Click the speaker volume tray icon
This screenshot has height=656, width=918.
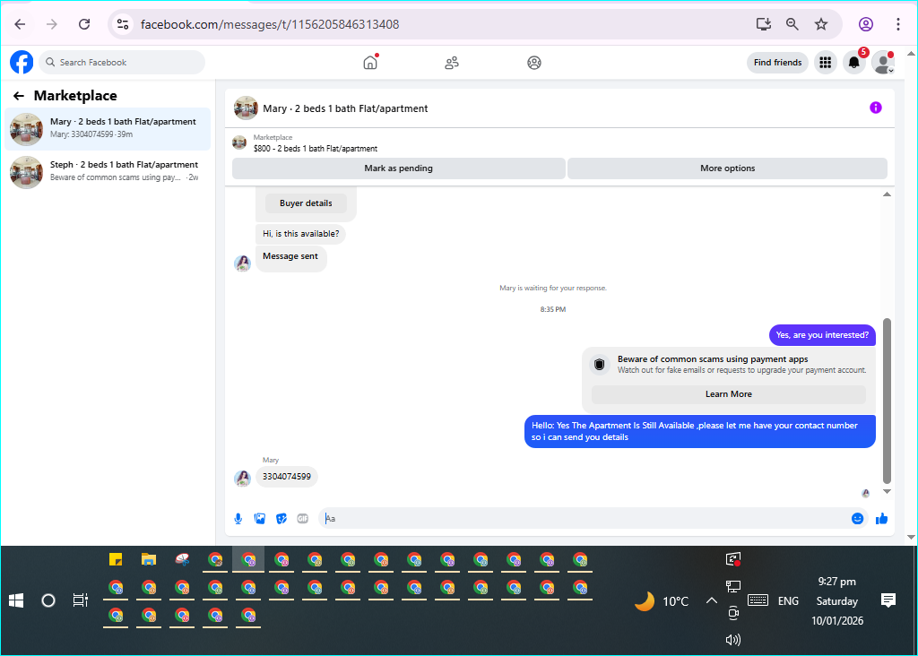tap(733, 640)
